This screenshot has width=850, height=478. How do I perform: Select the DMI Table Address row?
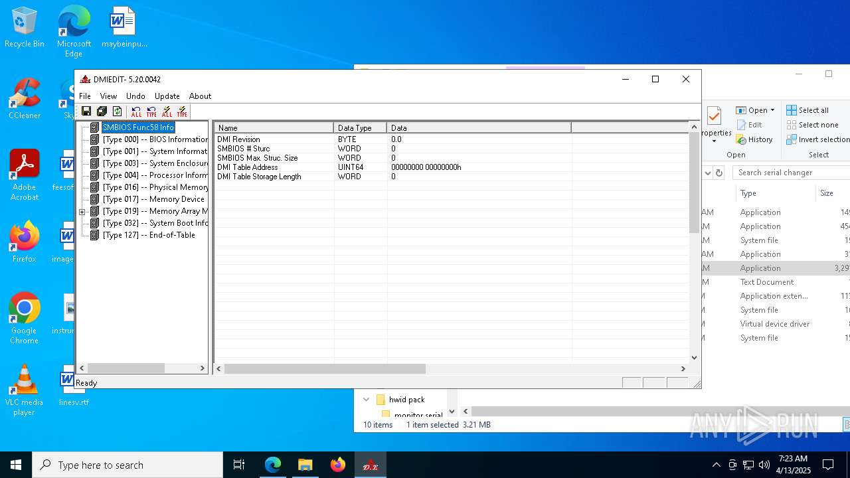click(x=452, y=167)
